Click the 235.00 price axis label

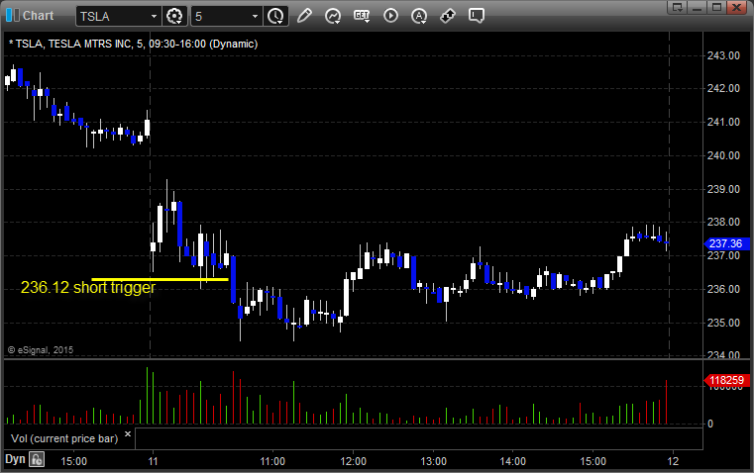723,323
